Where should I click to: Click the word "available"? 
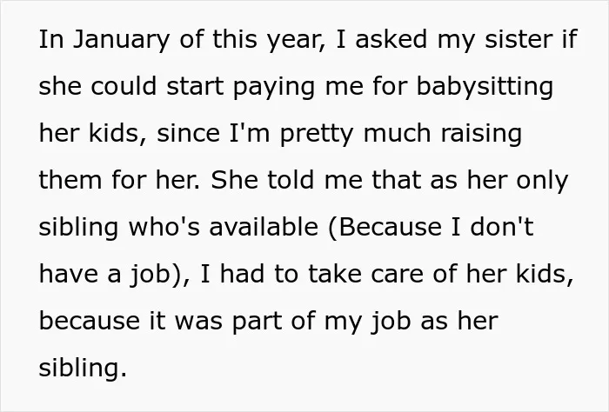(264, 227)
